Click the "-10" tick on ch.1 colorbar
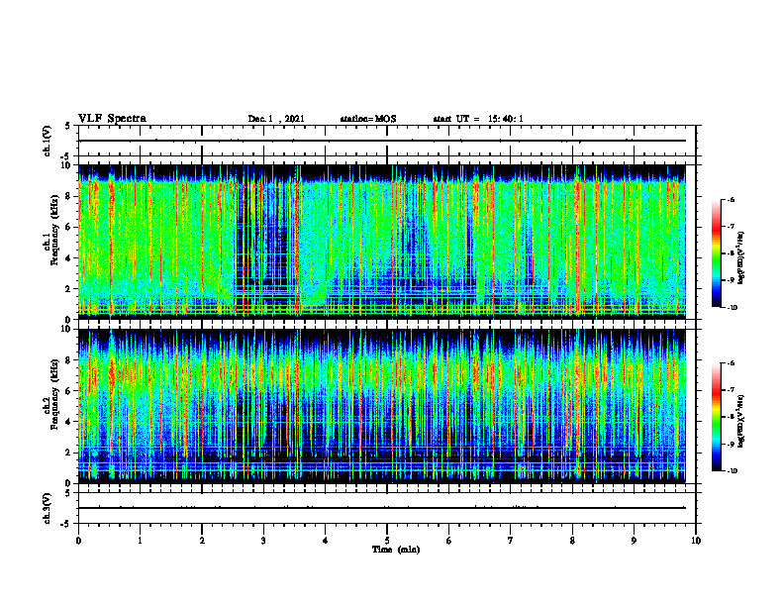Viewport: 784px width, 606px height. click(x=732, y=307)
